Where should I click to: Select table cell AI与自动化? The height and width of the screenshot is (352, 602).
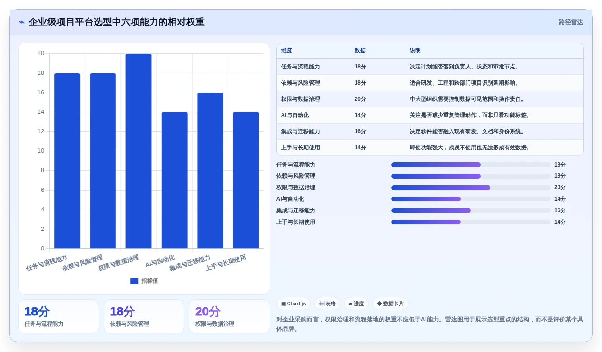click(x=295, y=115)
